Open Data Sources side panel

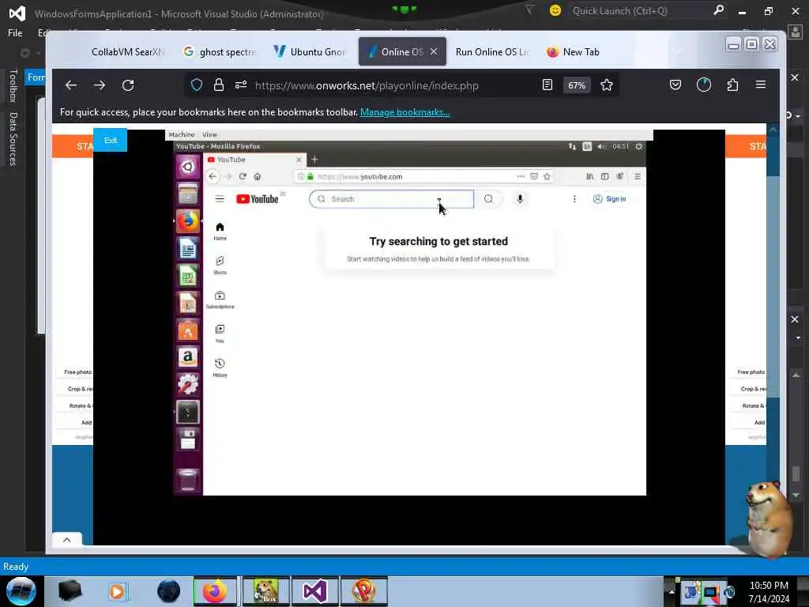click(x=13, y=138)
